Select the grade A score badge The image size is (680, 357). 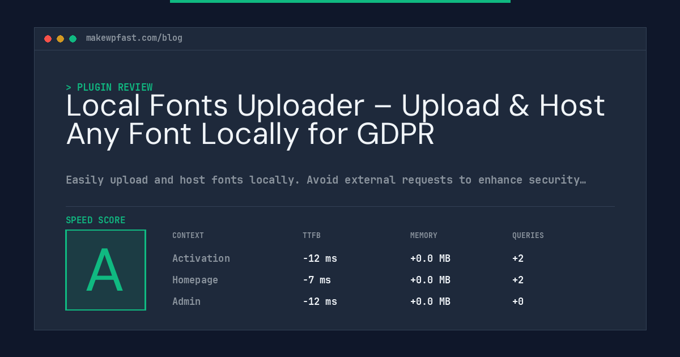click(x=105, y=270)
